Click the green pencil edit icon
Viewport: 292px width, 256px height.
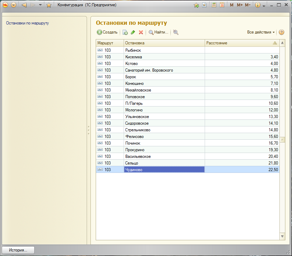133,32
